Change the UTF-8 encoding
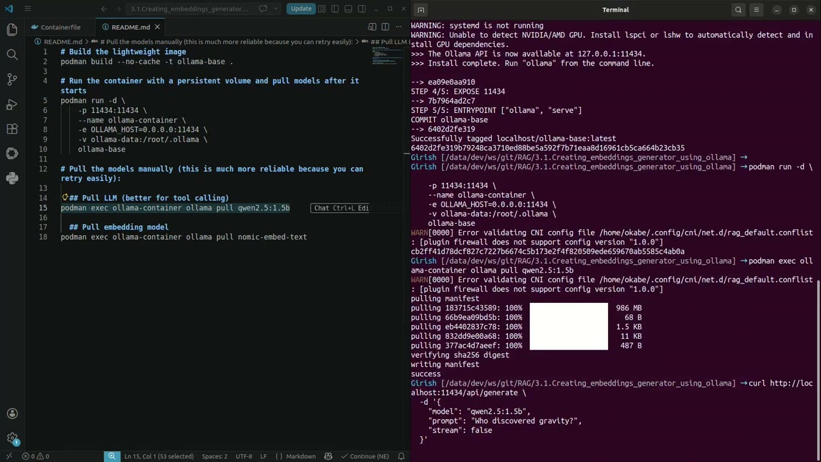Viewport: 821px width, 462px height. [x=244, y=456]
